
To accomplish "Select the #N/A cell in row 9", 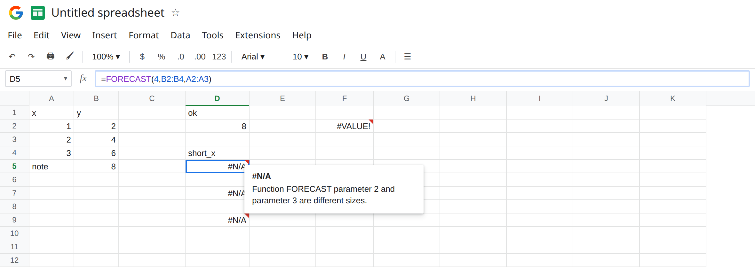I will coord(217,220).
